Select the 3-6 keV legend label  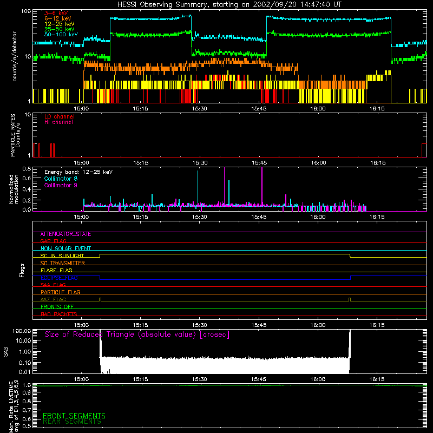tap(56, 13)
